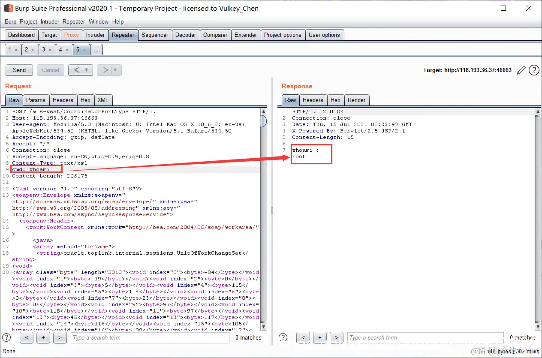Open the Burp menu

coord(11,21)
